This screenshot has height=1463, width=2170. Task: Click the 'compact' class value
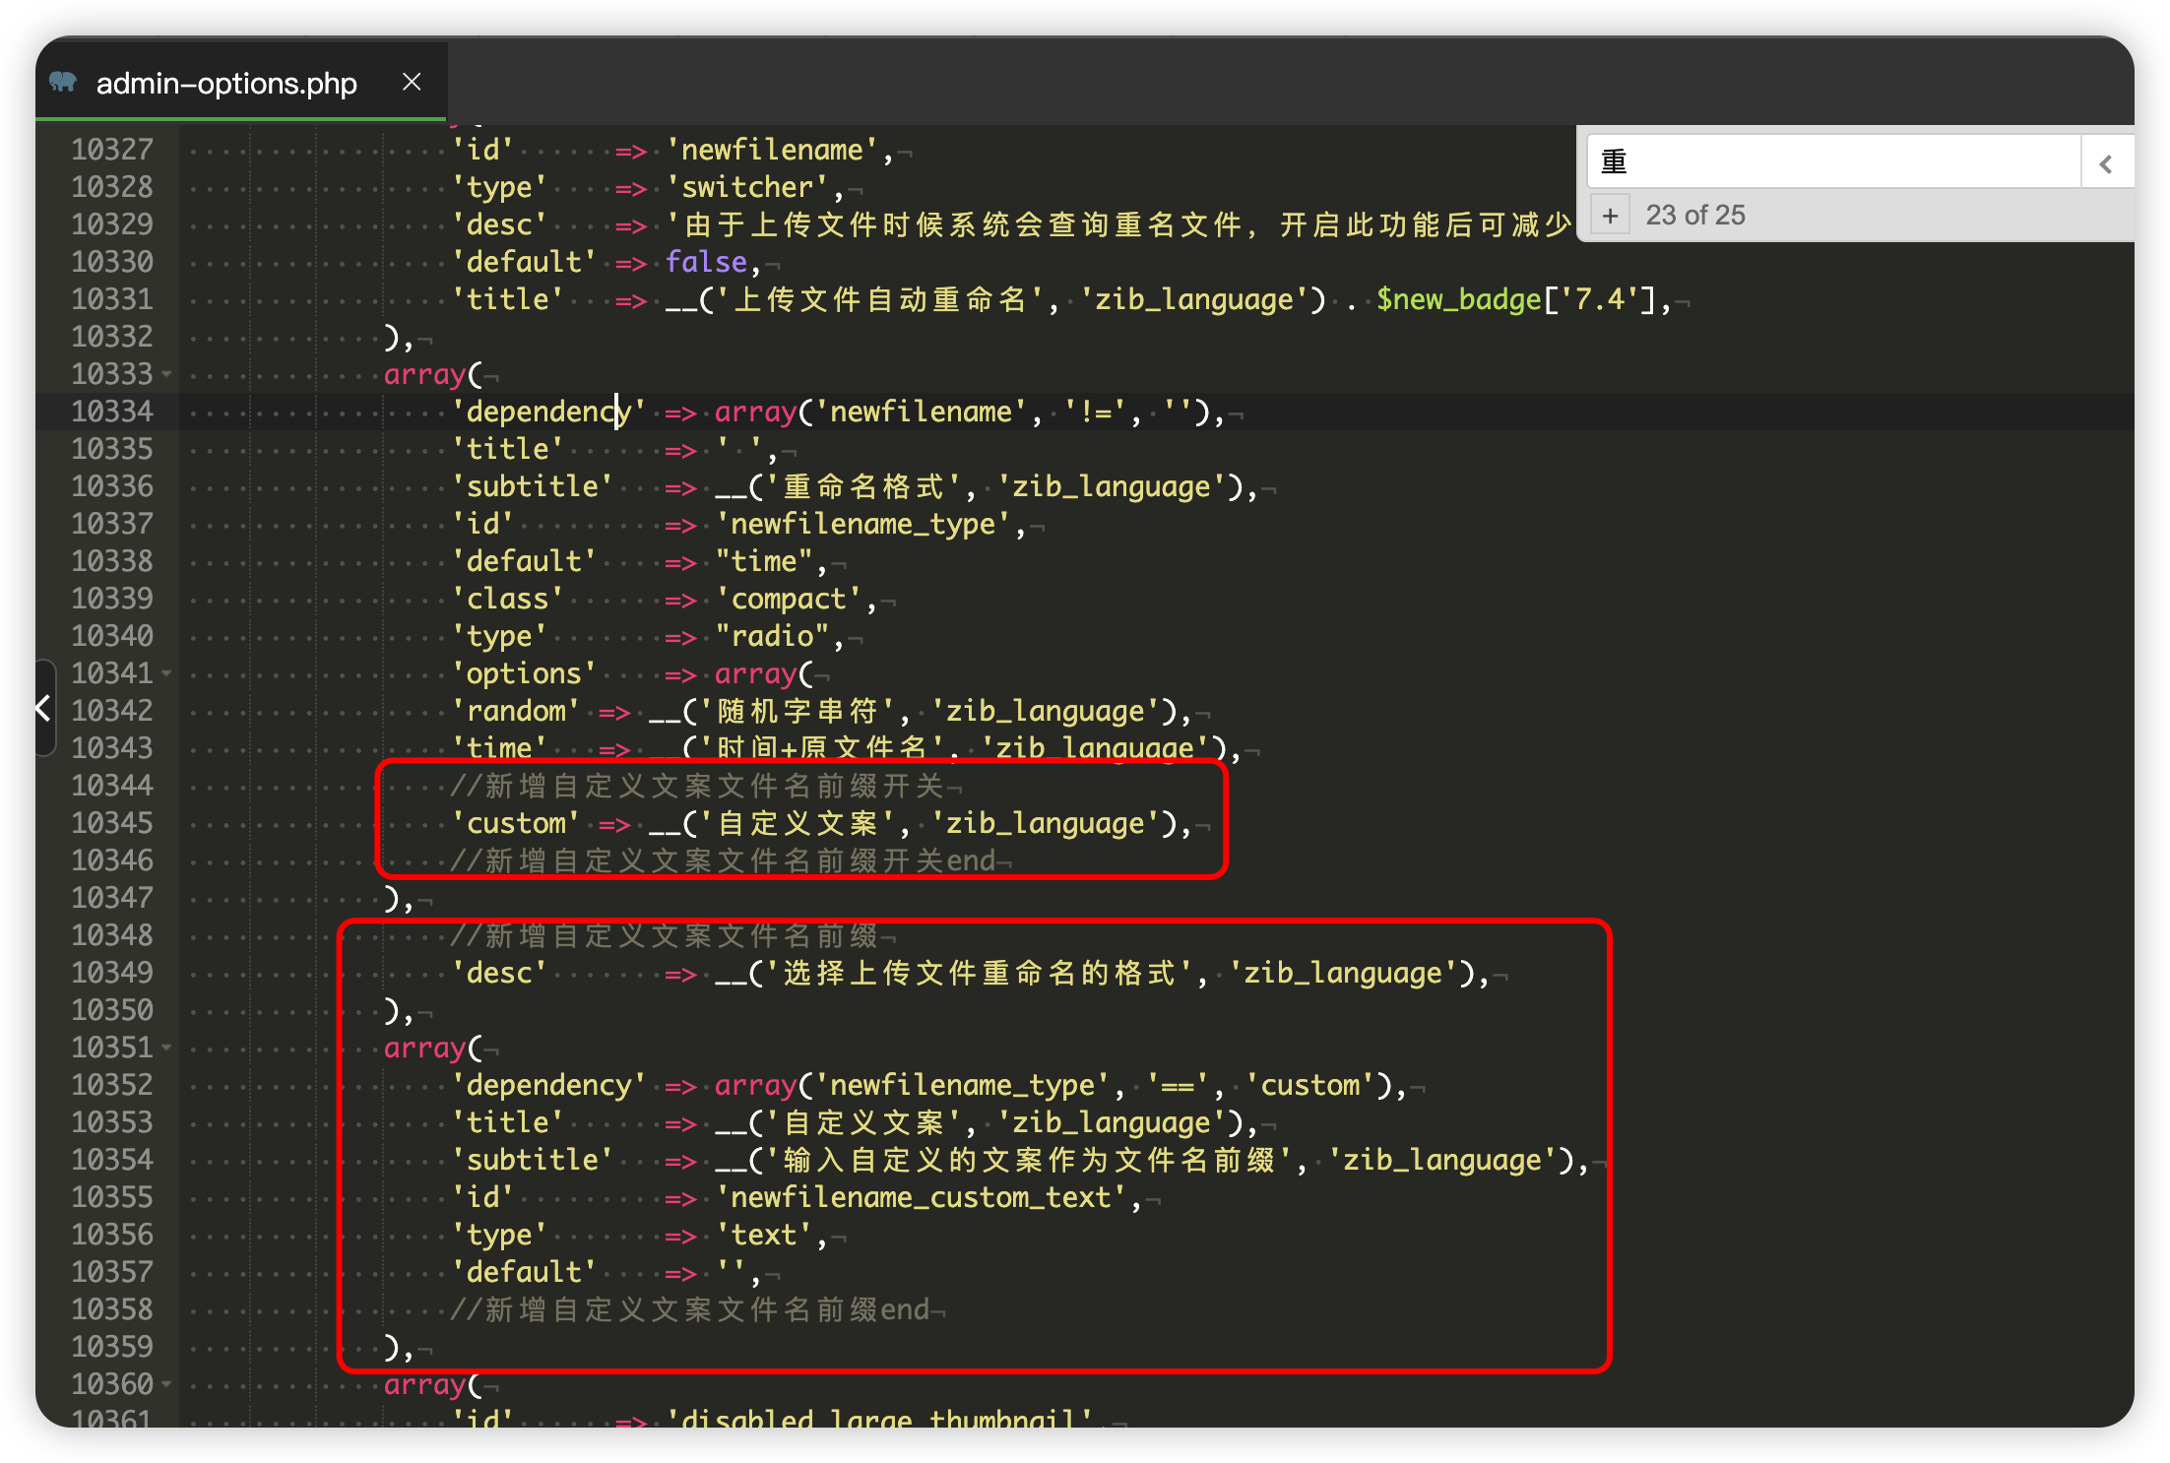pos(788,600)
